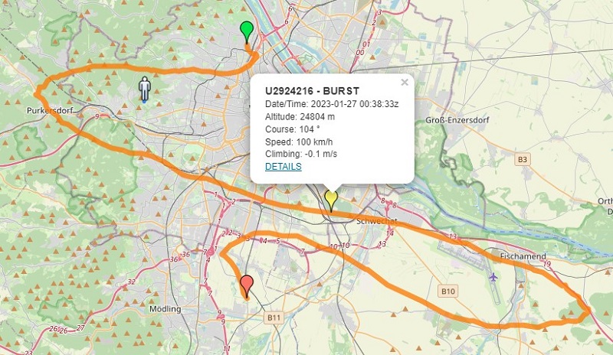This screenshot has height=355, width=613.
Task: Click the Date/Time line in popup
Action: [x=332, y=104]
